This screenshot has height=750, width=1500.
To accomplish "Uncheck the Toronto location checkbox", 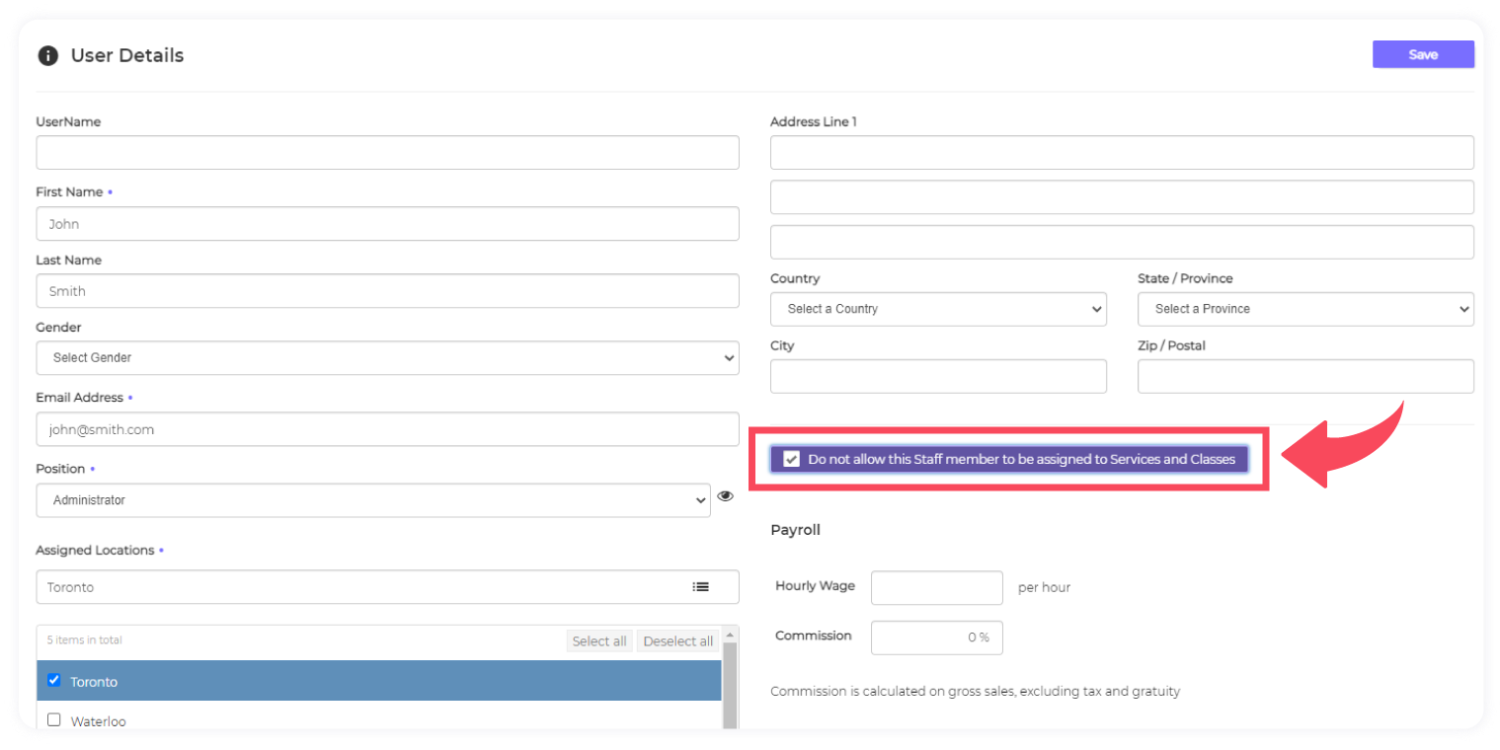I will coord(54,680).
